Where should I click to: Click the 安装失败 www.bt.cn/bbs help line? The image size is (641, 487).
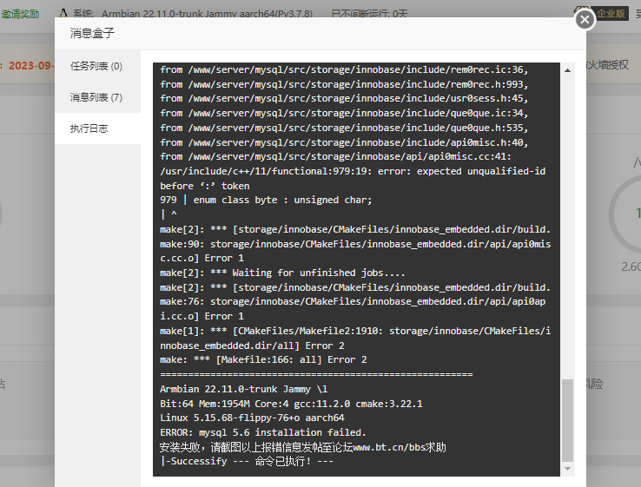click(x=302, y=447)
